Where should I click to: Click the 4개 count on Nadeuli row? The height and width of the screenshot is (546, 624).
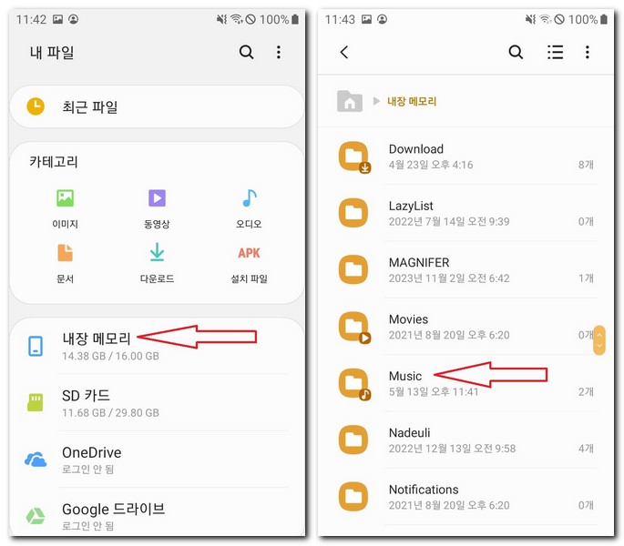point(586,449)
